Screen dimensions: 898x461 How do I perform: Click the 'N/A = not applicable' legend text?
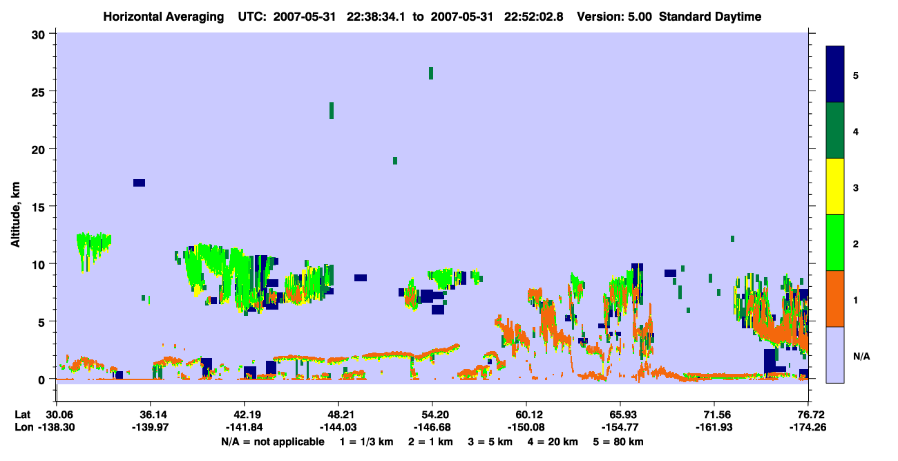tap(273, 442)
